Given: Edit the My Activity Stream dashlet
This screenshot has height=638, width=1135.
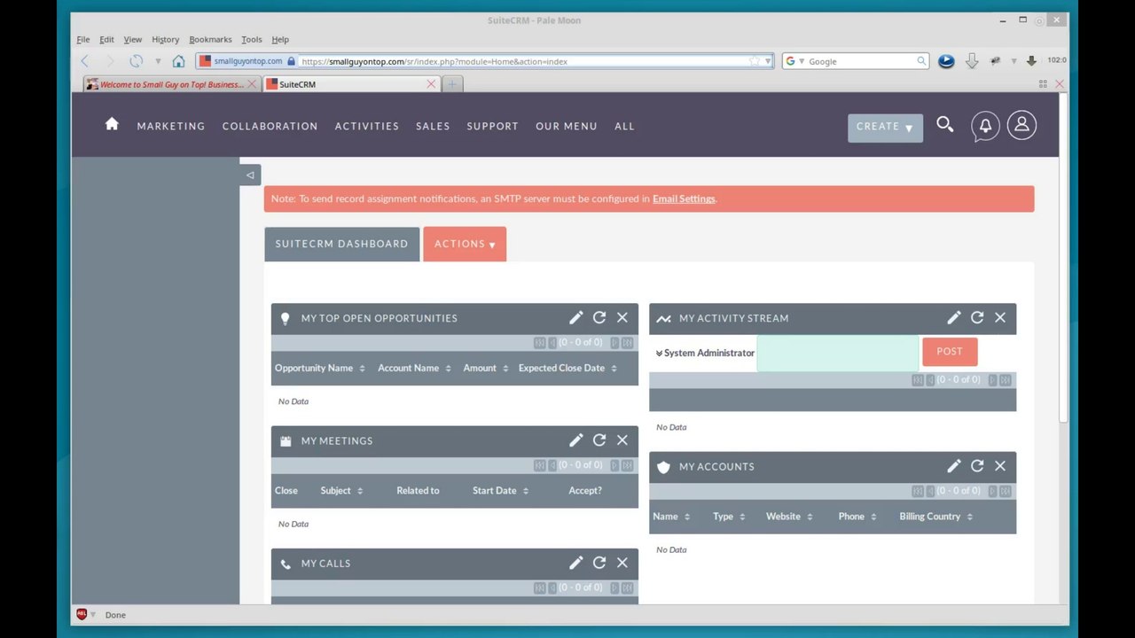Looking at the screenshot, I should point(954,317).
